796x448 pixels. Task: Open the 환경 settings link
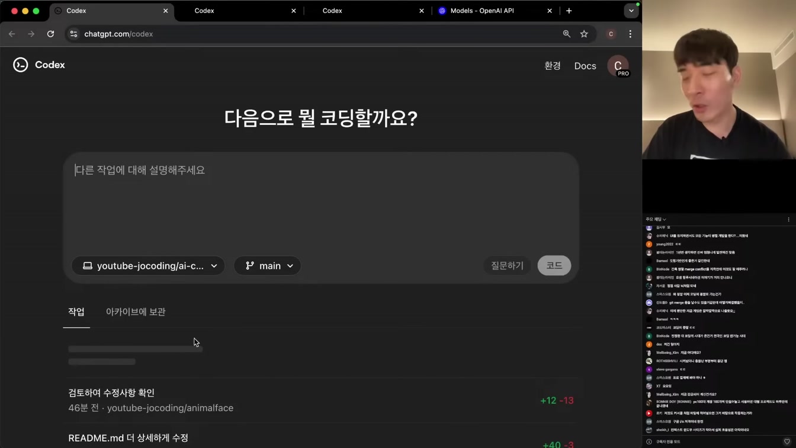(x=553, y=66)
